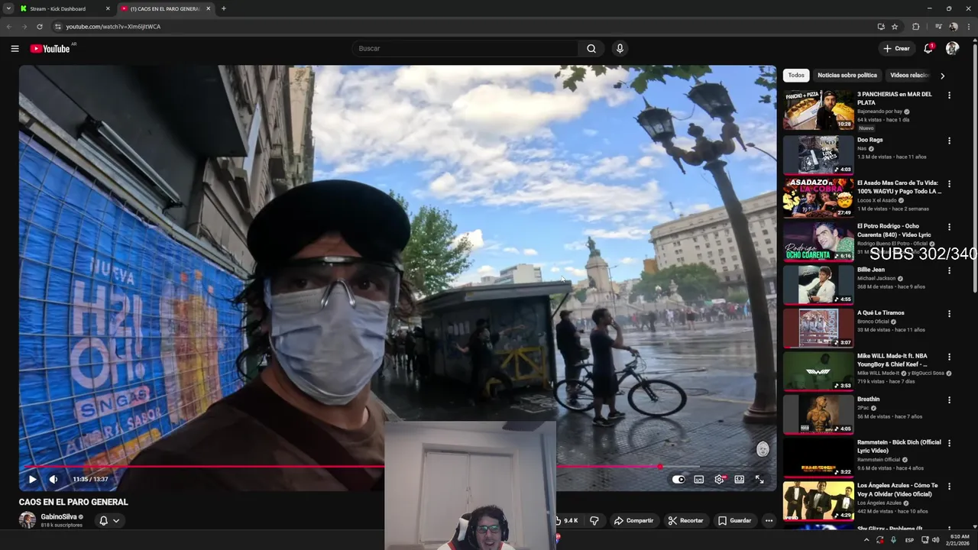Bookmark this page with star icon
This screenshot has height=550, width=978.
pos(895,26)
